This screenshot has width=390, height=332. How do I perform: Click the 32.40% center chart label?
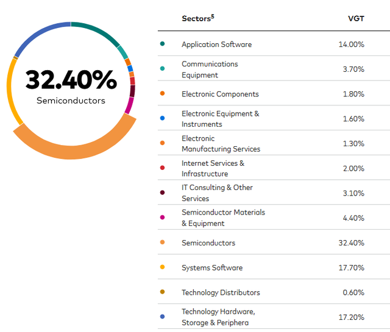click(x=71, y=80)
